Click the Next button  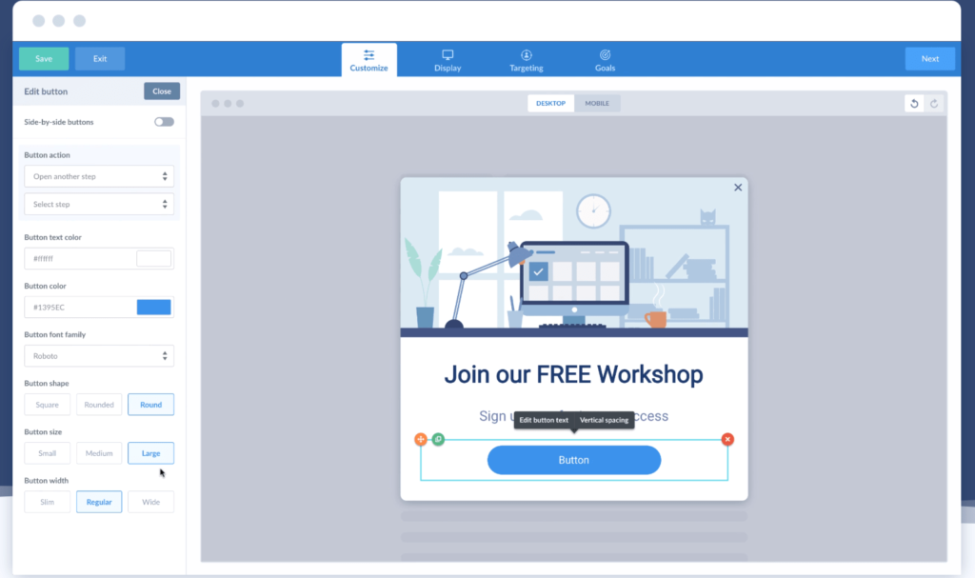[x=930, y=58]
